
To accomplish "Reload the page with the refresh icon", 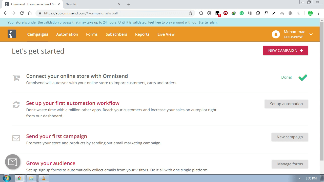I will pos(22,13).
